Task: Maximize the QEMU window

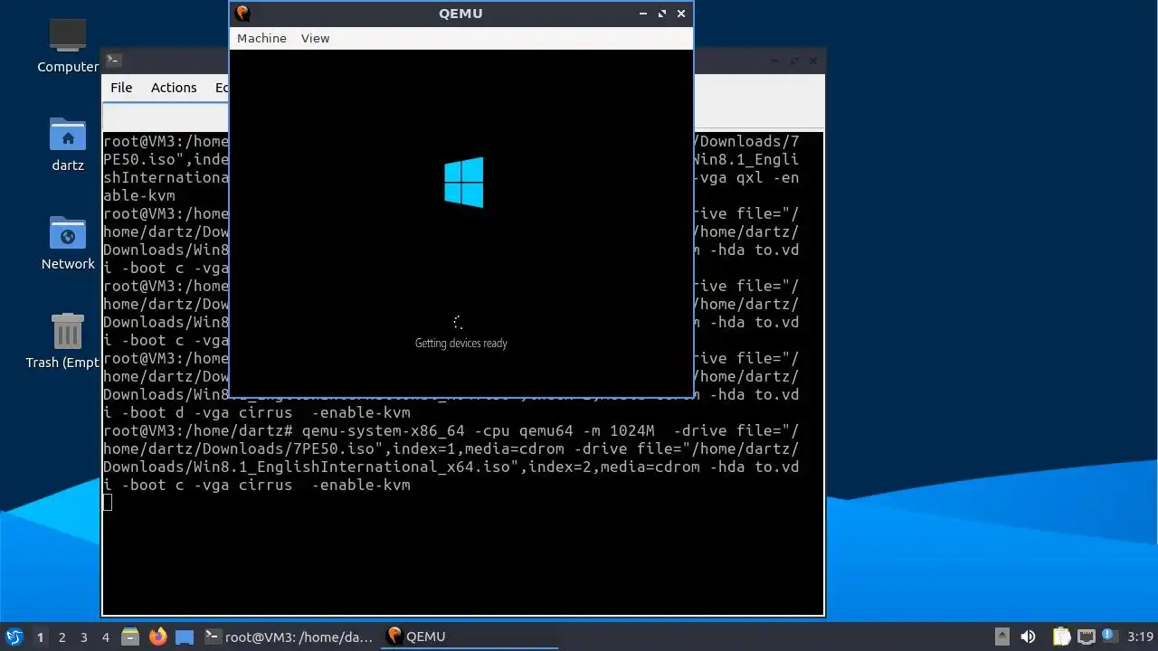Action: click(x=662, y=14)
